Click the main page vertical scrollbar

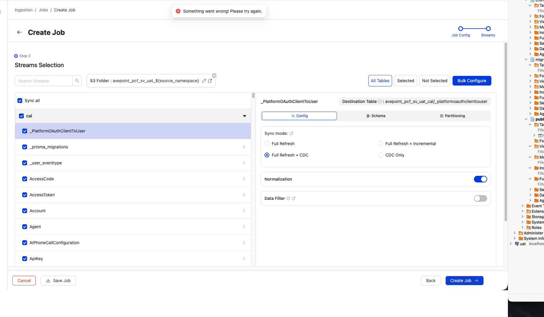point(506,132)
